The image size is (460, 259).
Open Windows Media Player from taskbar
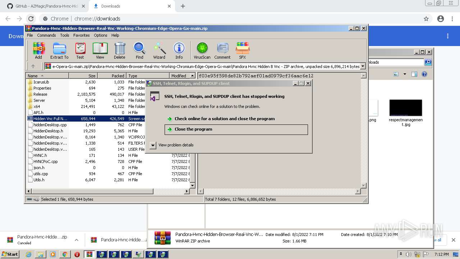pos(53,254)
